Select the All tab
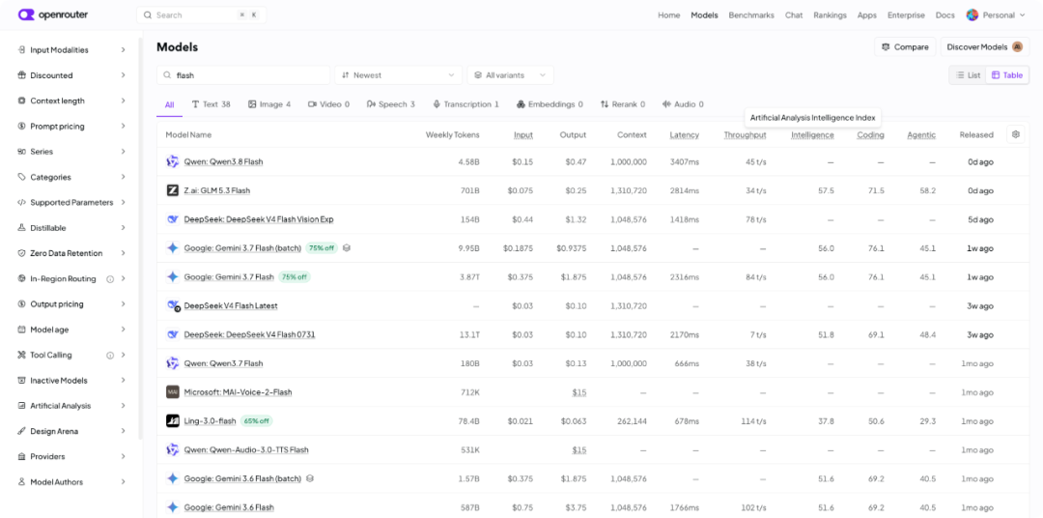This screenshot has height=518, width=1043. pos(170,104)
